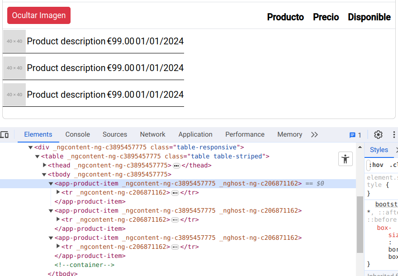
Task: Expand the thead disclosure triangle
Action: pos(43,165)
